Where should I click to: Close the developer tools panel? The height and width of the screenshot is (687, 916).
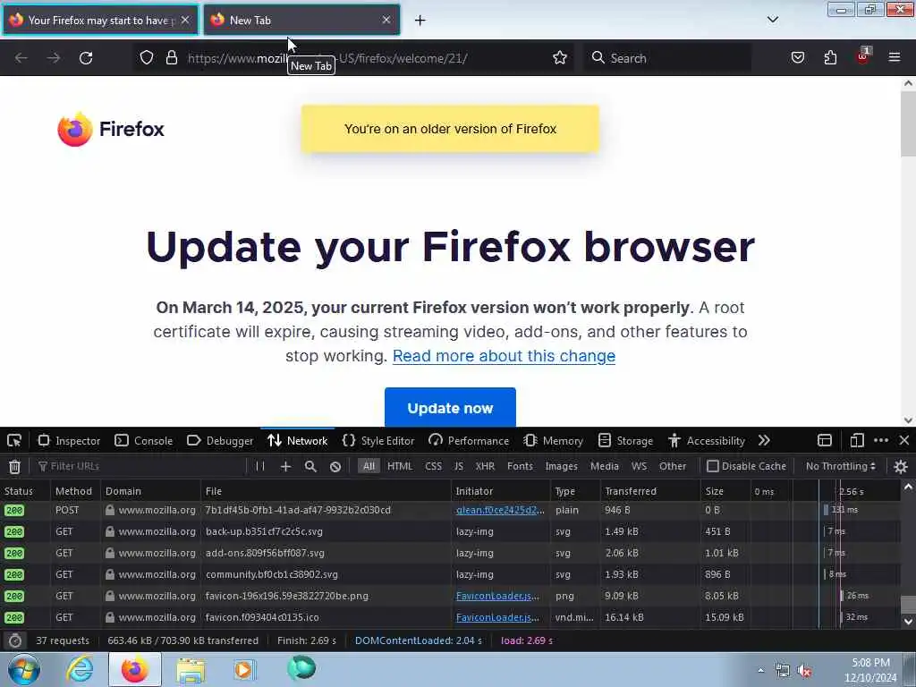[903, 440]
